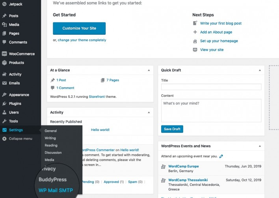Select the WooCommerce icon in sidebar

(4, 54)
